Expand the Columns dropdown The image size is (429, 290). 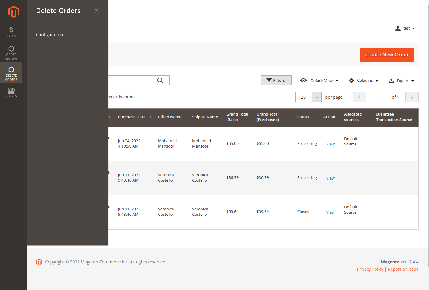coord(363,81)
